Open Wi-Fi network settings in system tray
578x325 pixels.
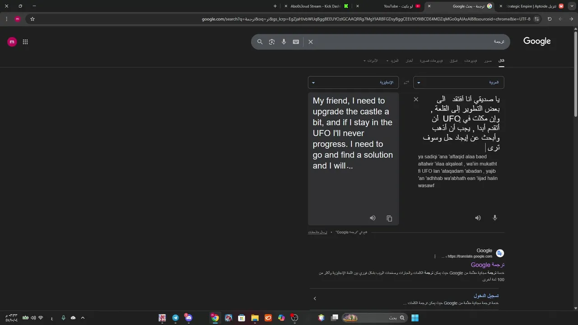(x=41, y=318)
